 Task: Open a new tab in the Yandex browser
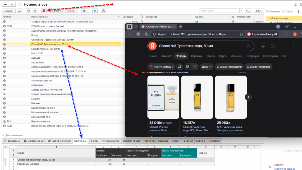click(x=180, y=27)
